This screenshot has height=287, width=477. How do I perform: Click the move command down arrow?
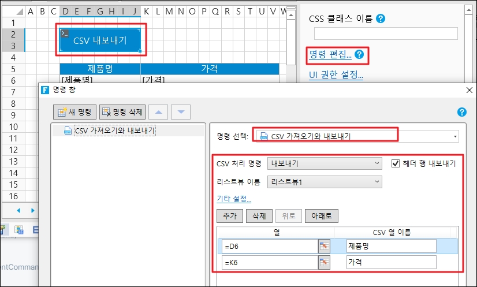click(181, 111)
